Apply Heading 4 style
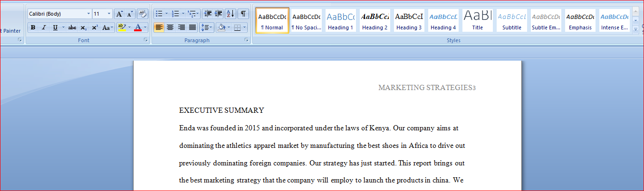 (x=443, y=20)
